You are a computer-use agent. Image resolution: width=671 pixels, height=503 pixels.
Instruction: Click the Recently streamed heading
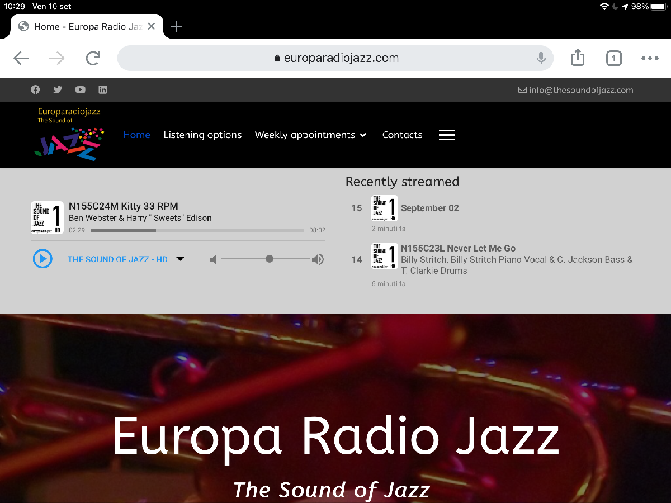402,182
